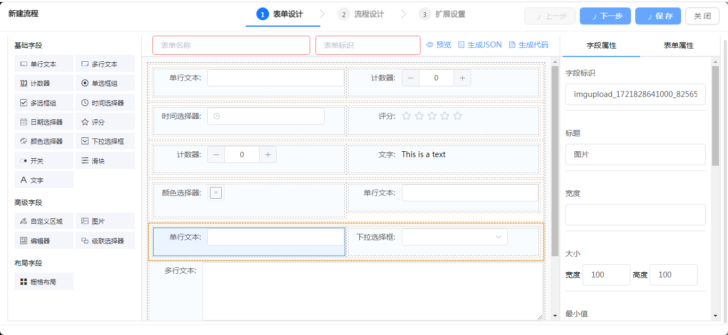Select the 'This is a text' label
This screenshot has height=335, width=728.
424,154
